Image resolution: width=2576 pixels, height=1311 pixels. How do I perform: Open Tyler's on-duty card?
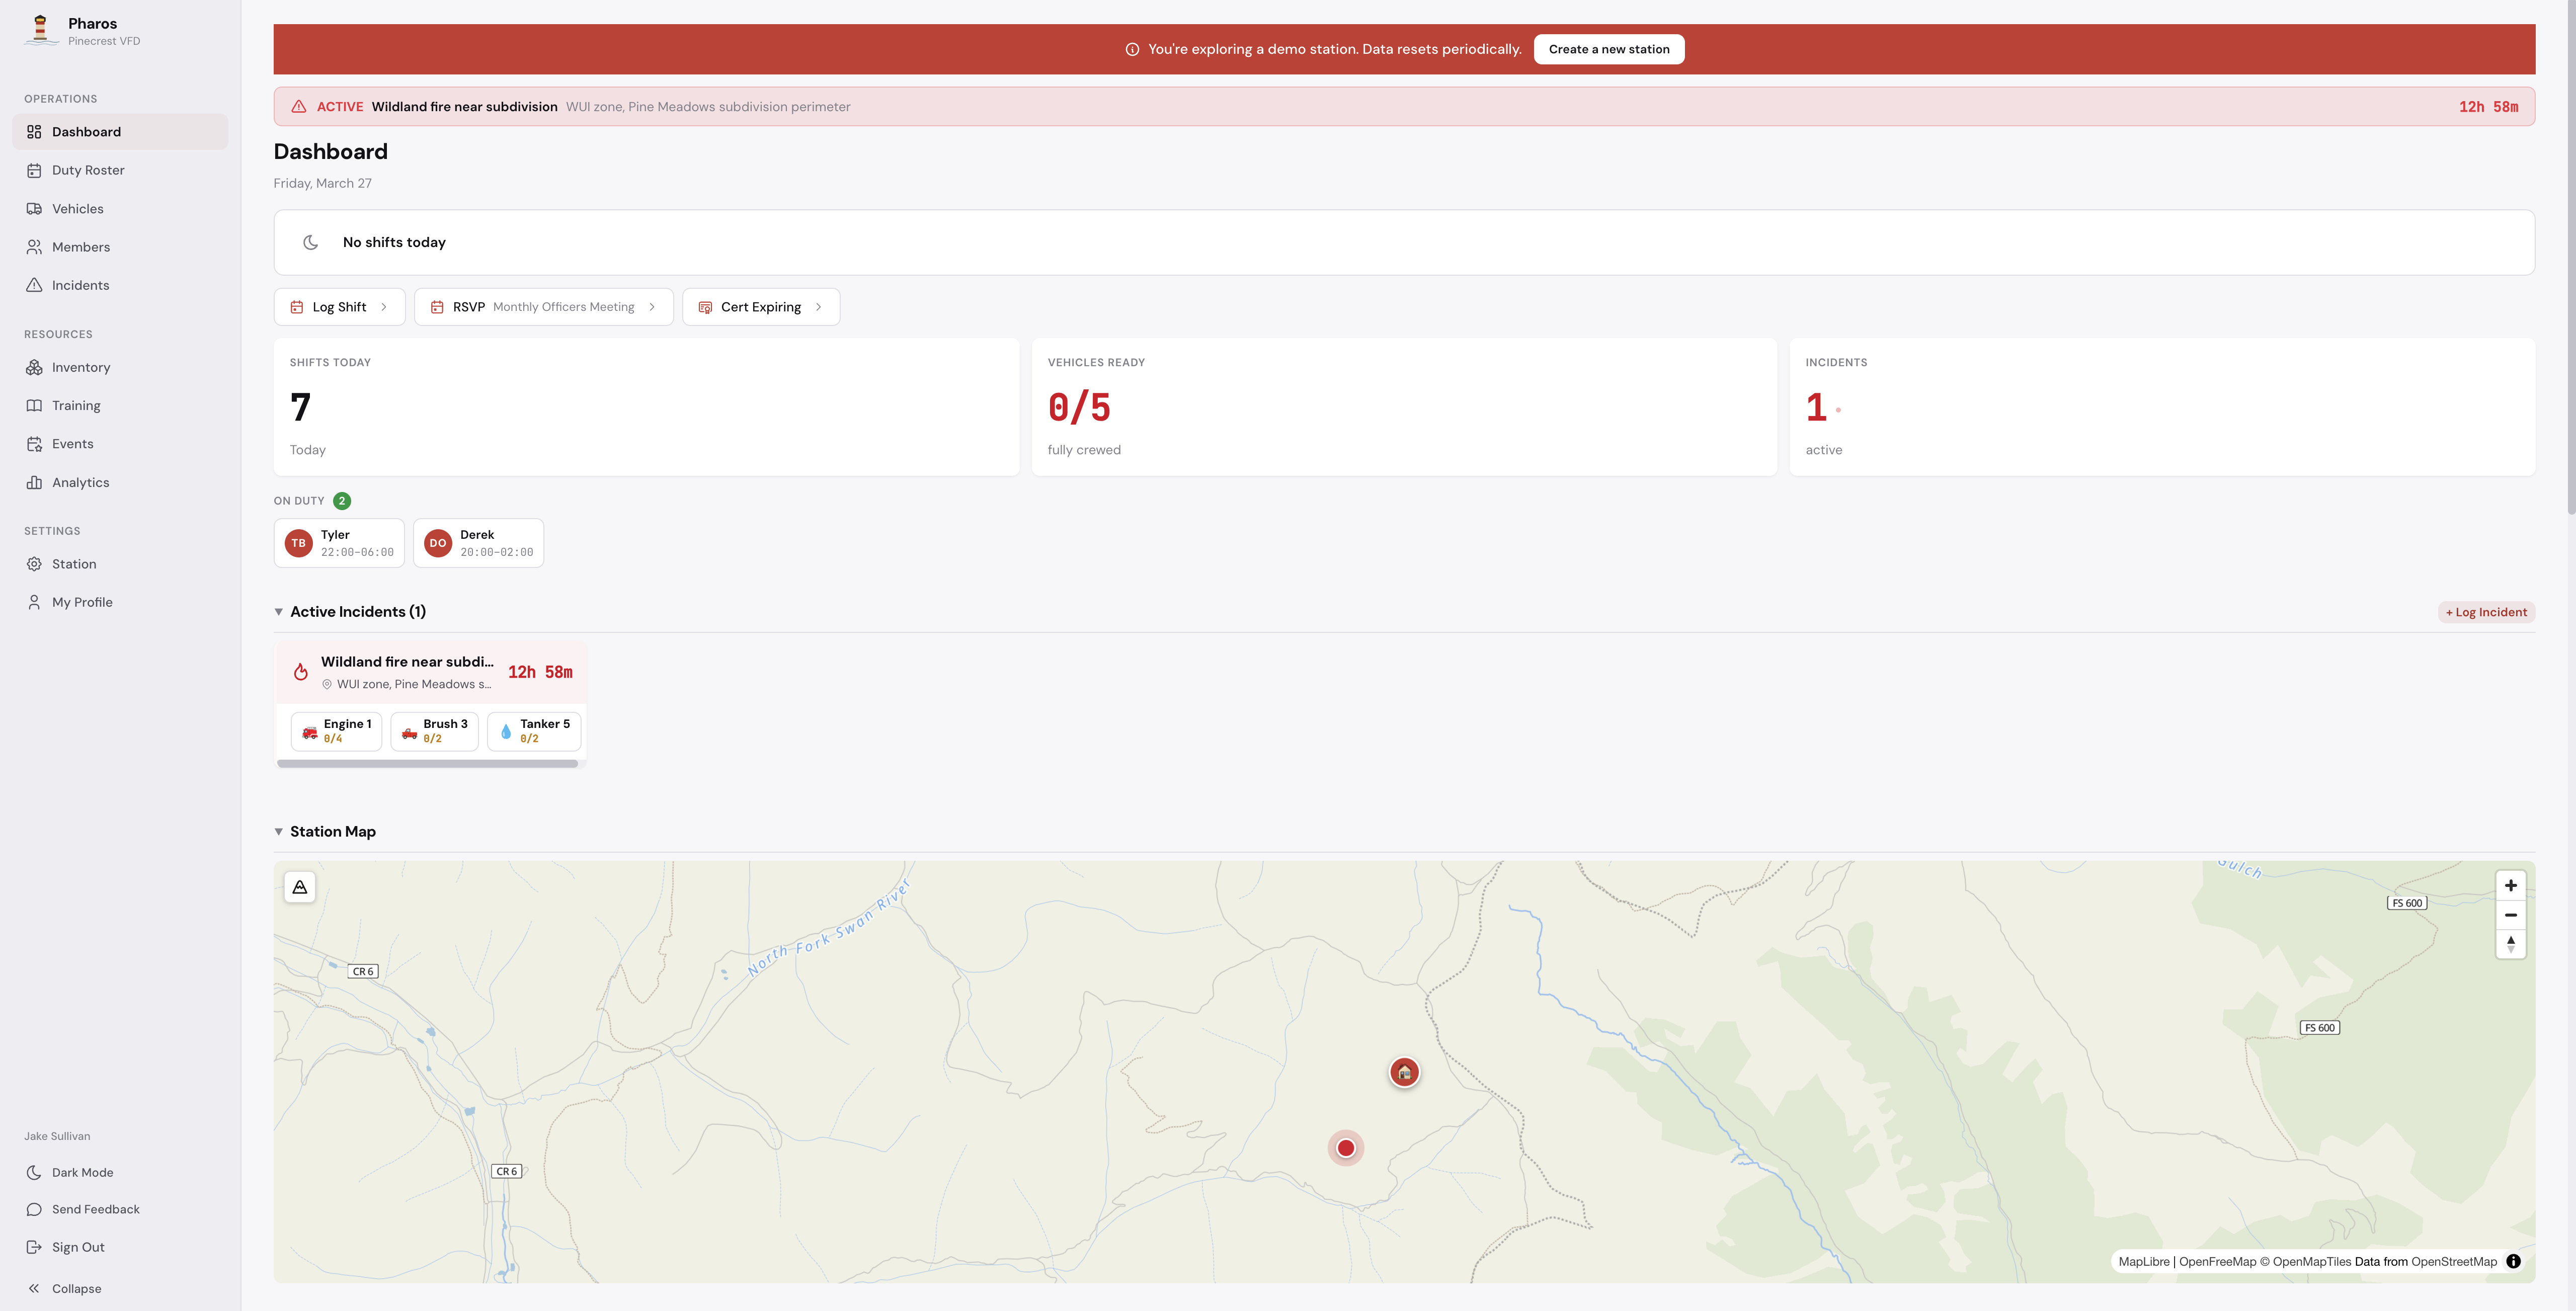[x=339, y=543]
